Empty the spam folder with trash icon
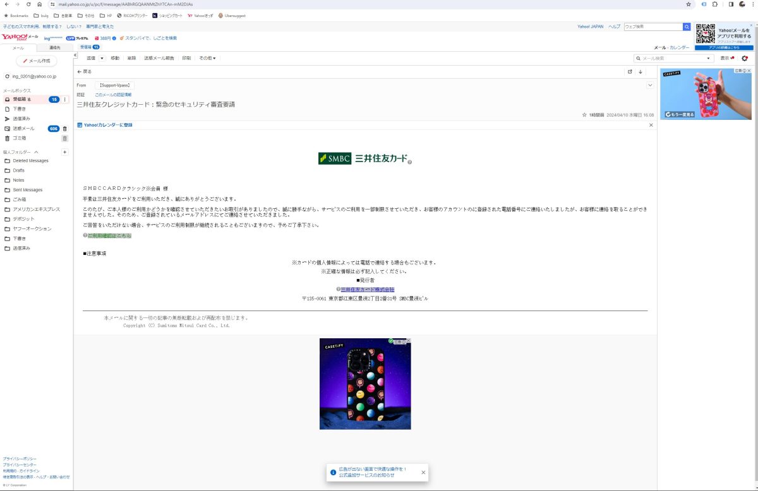Screen dimensions: 758x491 pyautogui.click(x=64, y=129)
